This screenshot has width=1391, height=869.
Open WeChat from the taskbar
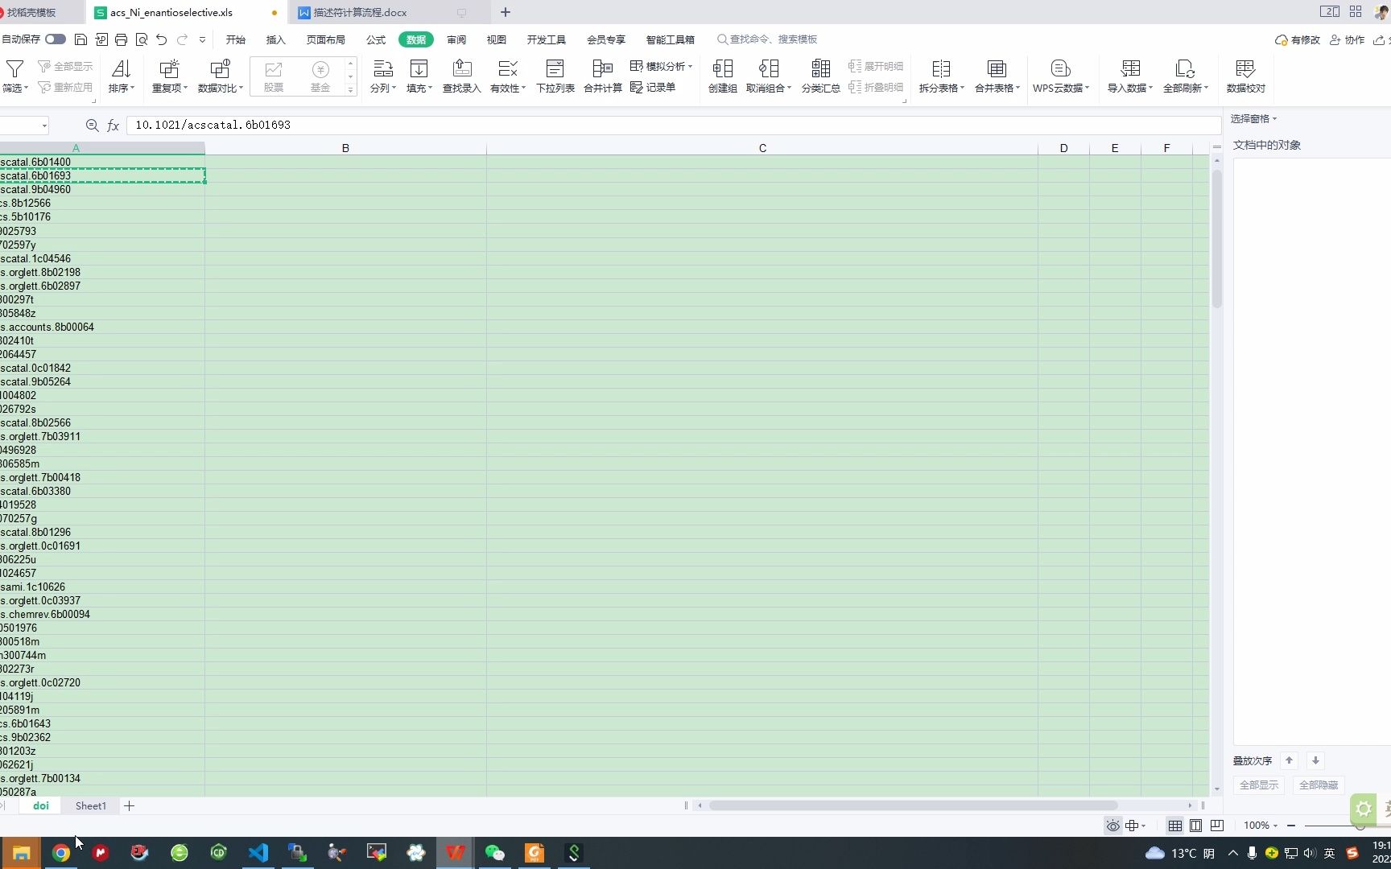pyautogui.click(x=494, y=853)
